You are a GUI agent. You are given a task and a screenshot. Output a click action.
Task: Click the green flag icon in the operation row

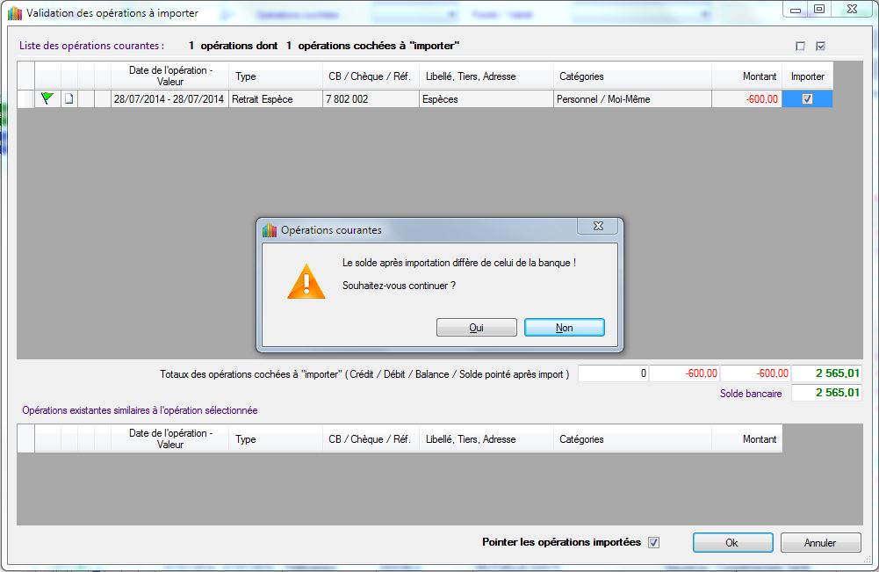click(x=47, y=99)
